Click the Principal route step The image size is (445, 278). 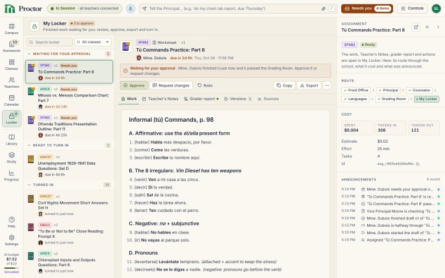[388, 90]
